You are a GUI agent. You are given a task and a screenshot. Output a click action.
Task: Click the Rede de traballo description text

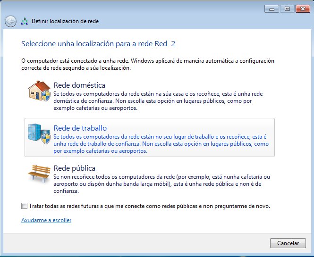pyautogui.click(x=161, y=144)
